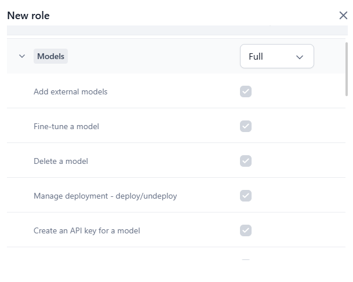Click the dropdown arrow beside Full

(x=300, y=57)
